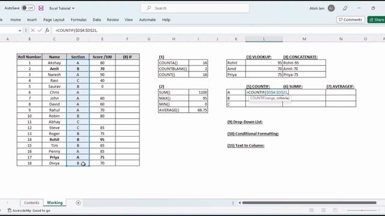Image resolution: width=385 pixels, height=216 pixels.
Task: Click the AVERAGE() result 68.75
Action: 199,110
